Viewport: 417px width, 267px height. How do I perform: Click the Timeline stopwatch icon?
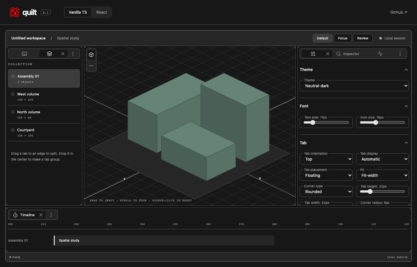[x=15, y=215]
